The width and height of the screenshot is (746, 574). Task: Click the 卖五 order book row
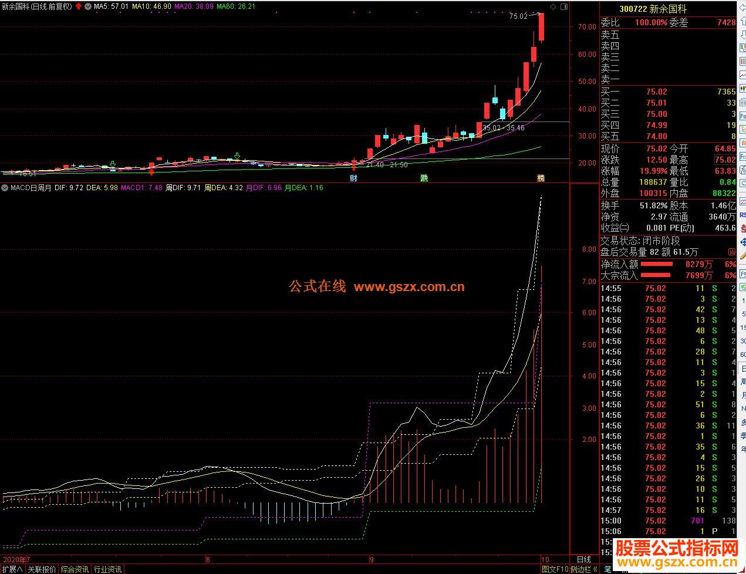[x=668, y=35]
